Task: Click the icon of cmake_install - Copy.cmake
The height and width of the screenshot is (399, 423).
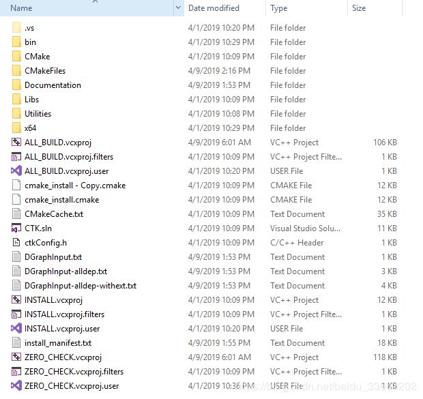Action: pyautogui.click(x=16, y=186)
